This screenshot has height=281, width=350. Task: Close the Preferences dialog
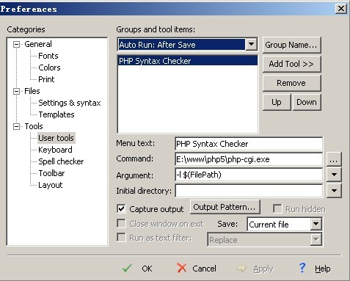(341, 9)
